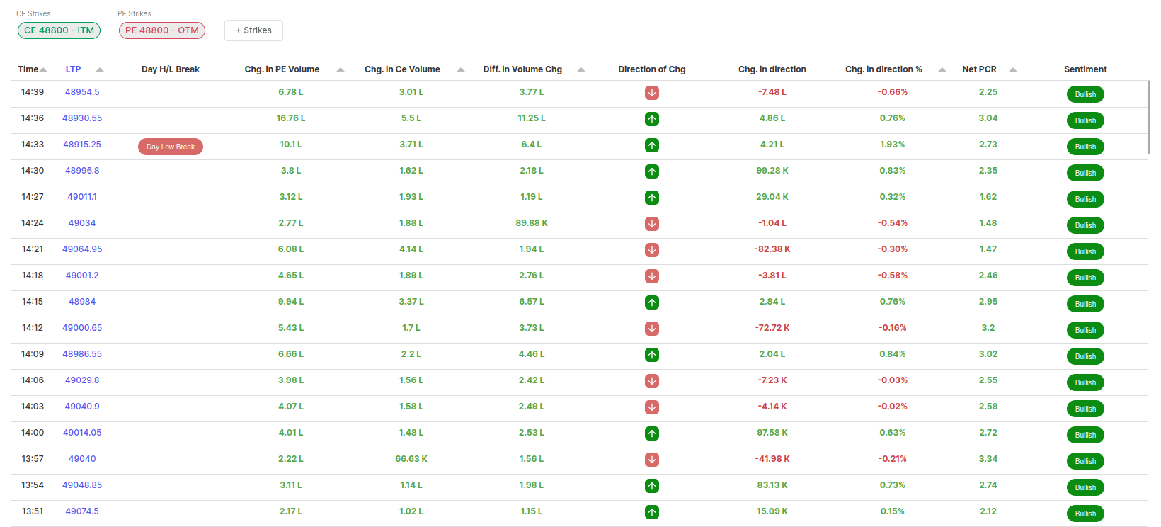Click the up arrow icon in 13:51 row

pos(652,512)
